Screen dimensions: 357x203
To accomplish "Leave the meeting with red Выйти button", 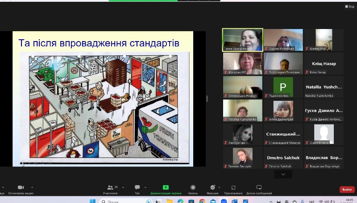I will (347, 189).
